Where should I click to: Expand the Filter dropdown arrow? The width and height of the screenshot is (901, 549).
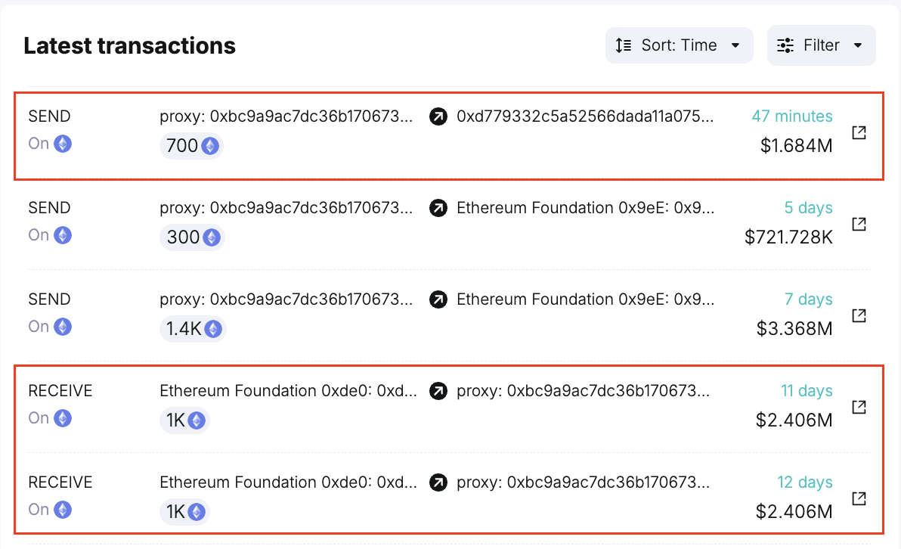[858, 45]
